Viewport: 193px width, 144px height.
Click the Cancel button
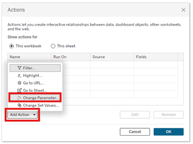(135, 132)
